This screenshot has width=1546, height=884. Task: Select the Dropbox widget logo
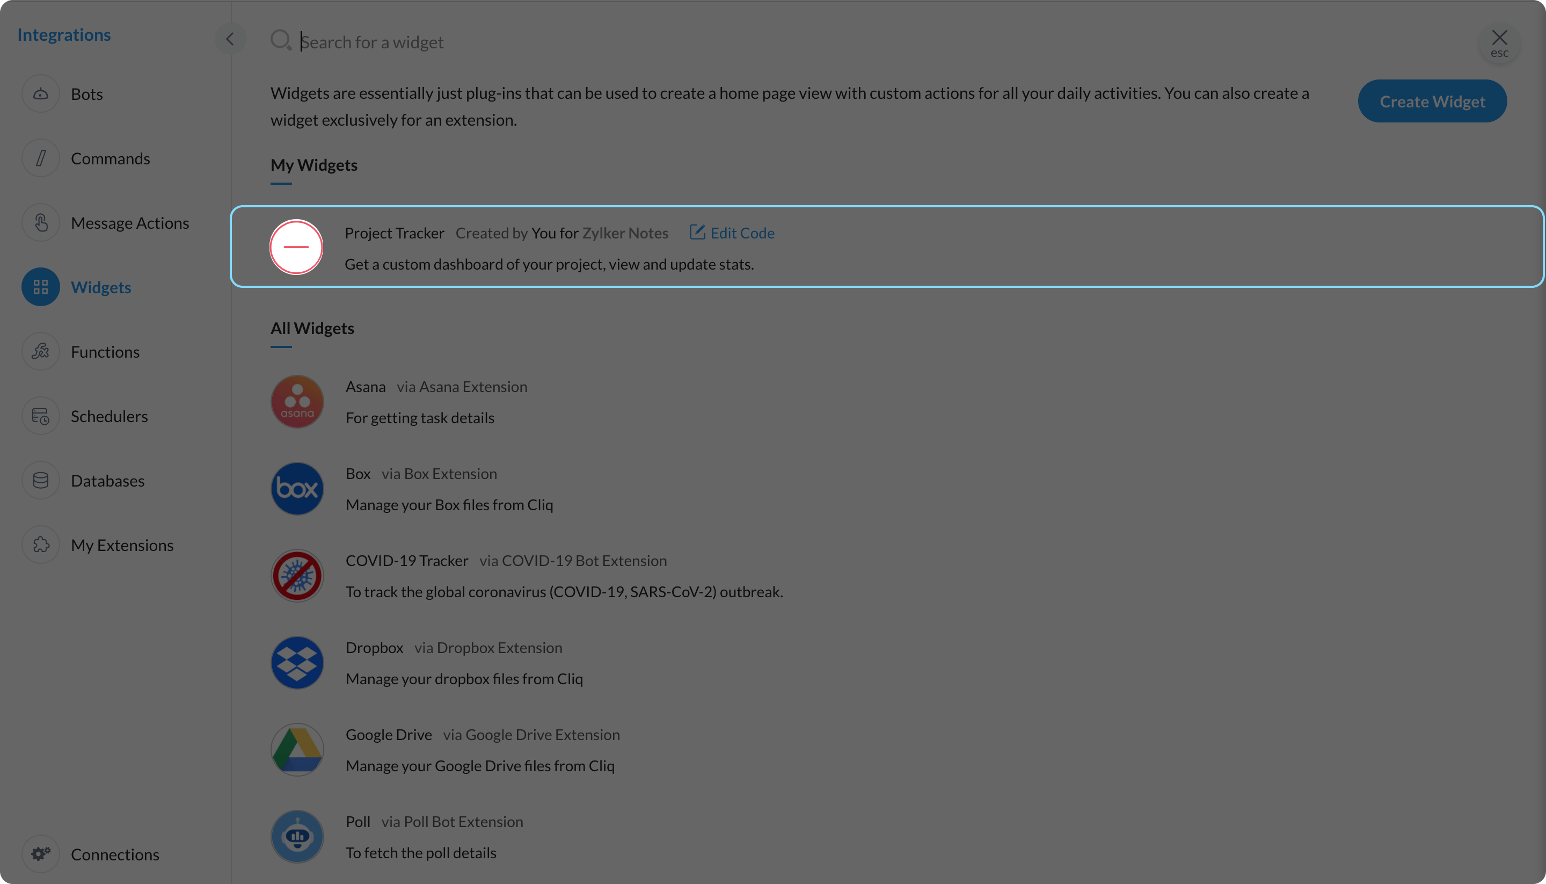(297, 662)
